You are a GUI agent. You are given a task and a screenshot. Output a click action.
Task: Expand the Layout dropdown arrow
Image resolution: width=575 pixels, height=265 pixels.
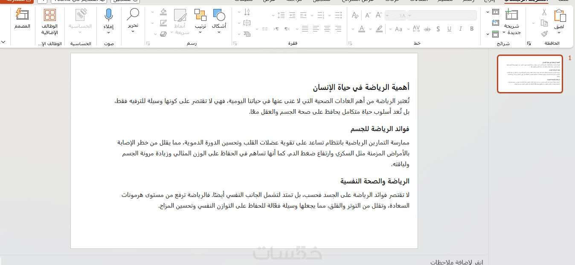[488, 12]
